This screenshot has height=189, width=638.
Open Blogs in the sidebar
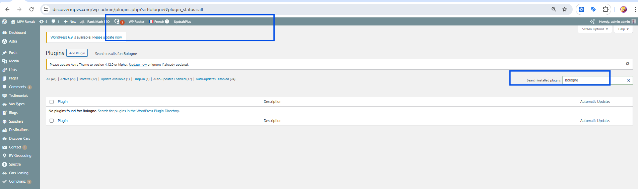13,113
